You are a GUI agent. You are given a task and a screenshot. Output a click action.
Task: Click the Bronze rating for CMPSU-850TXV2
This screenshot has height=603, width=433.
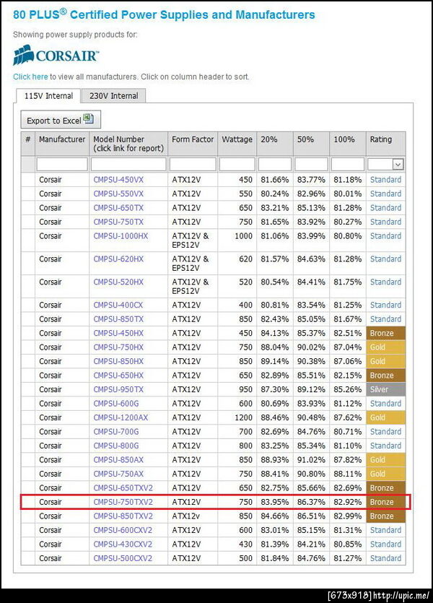[x=386, y=516]
